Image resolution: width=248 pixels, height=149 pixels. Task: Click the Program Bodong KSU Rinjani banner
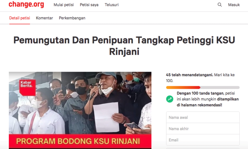tap(80, 141)
